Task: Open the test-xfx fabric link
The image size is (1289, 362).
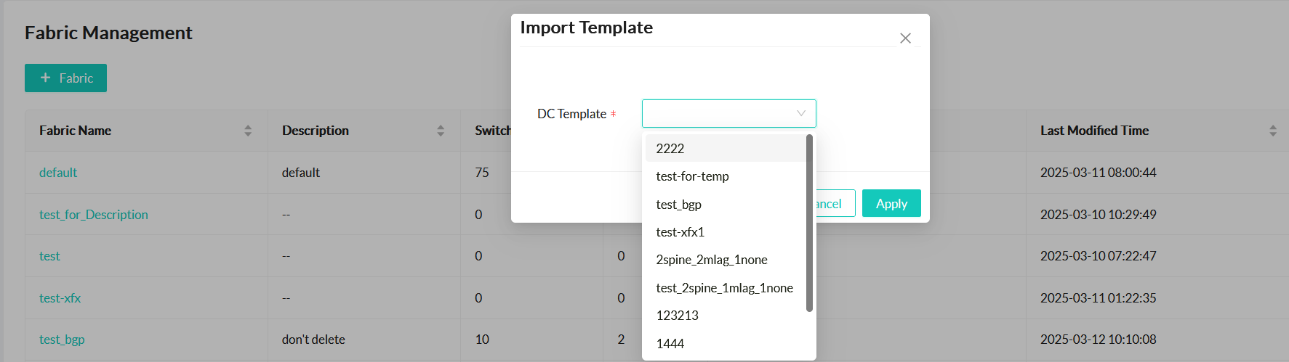Action: (x=60, y=298)
